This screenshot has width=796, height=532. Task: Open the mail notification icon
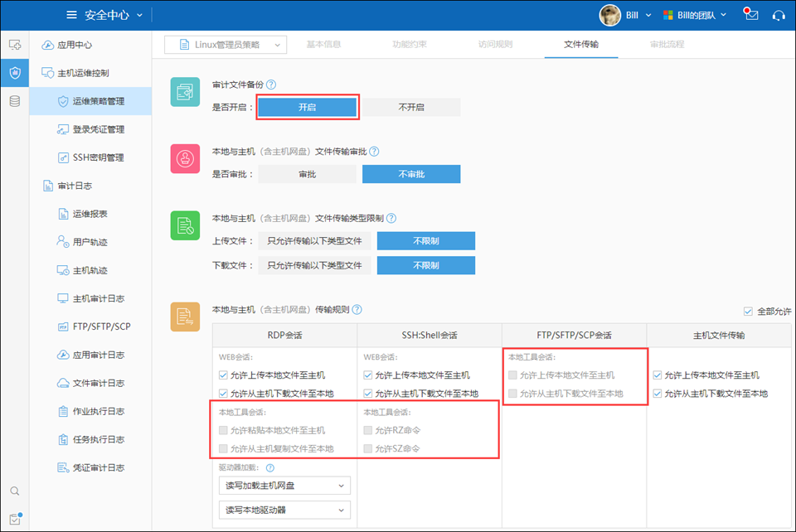click(x=751, y=14)
